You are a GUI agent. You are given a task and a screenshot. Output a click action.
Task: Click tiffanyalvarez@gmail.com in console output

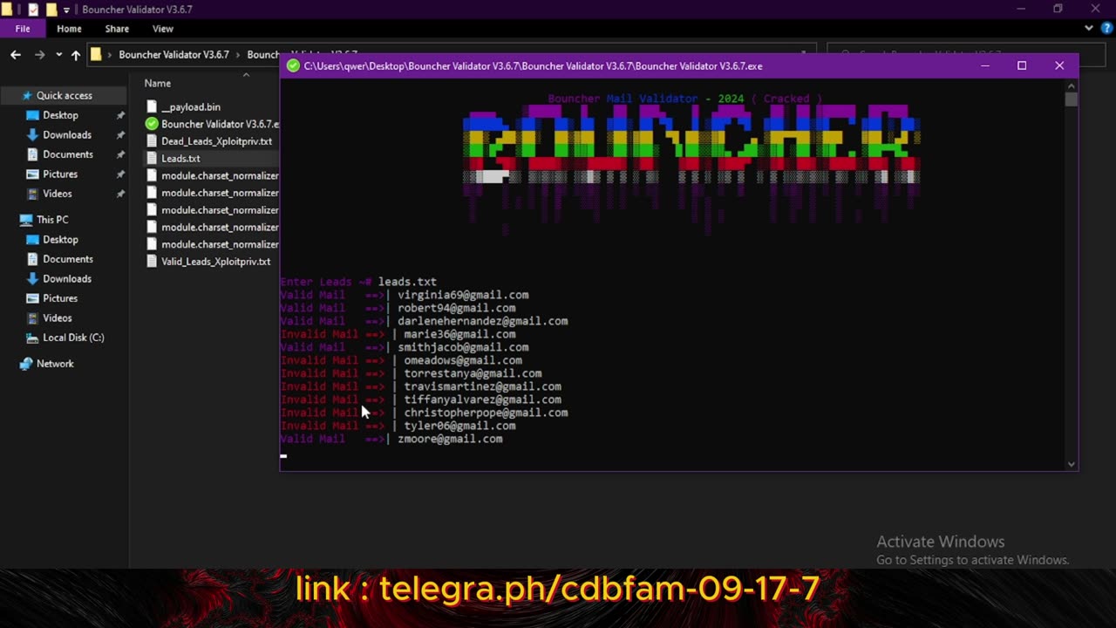(482, 399)
